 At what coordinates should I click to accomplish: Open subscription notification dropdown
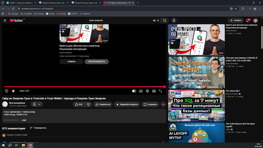[37, 104]
